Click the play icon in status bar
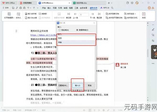157x112 pixels. [99, 110]
